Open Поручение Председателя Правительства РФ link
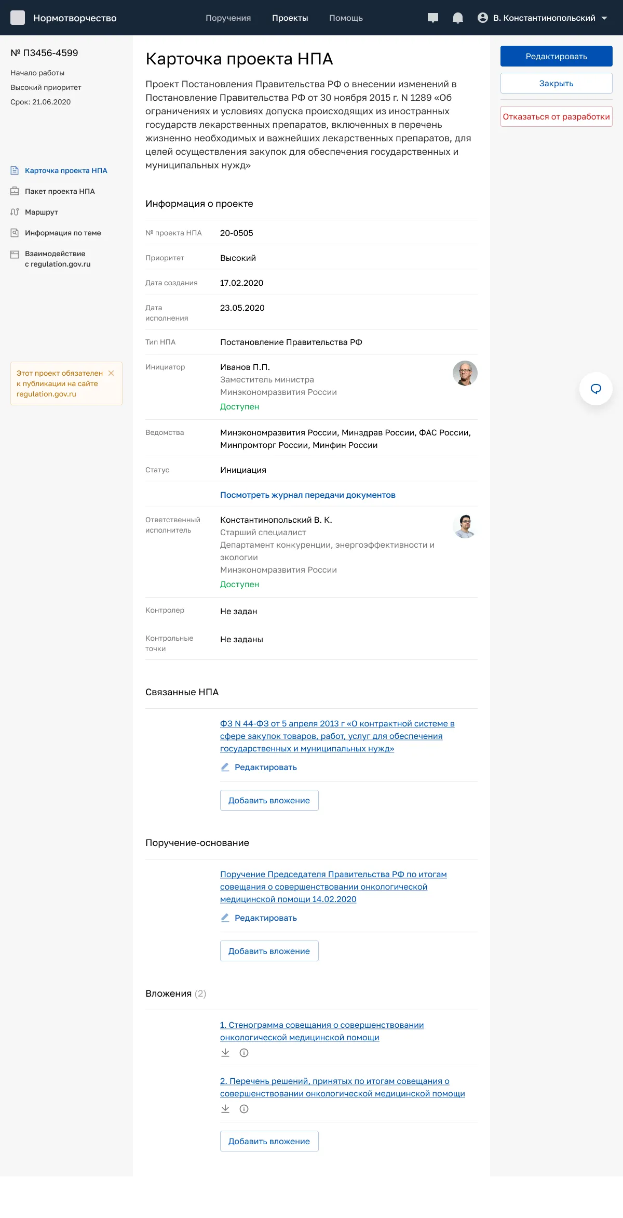 tap(333, 887)
